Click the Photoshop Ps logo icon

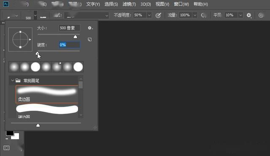click(x=6, y=4)
